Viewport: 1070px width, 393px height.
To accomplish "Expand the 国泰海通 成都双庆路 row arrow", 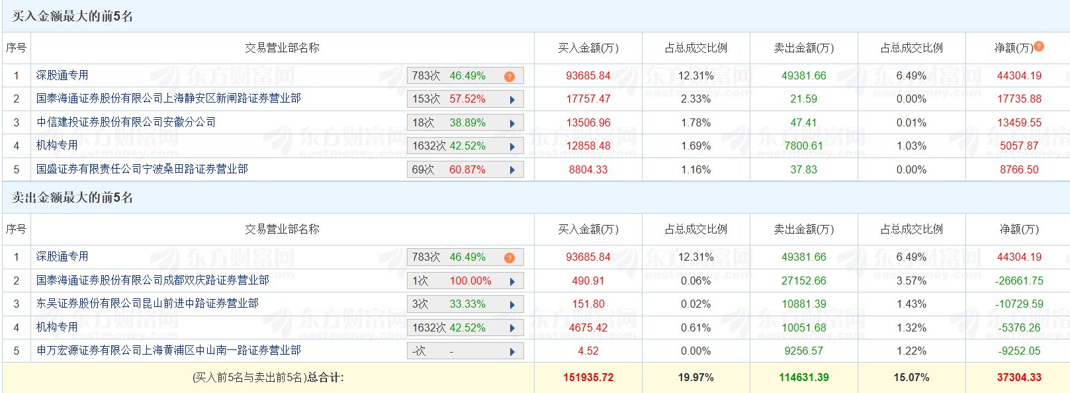I will [x=512, y=281].
